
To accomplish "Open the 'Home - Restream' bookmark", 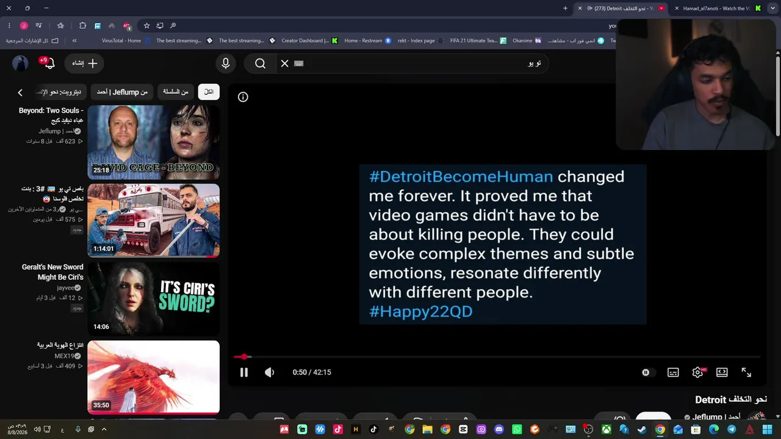I will click(x=368, y=41).
